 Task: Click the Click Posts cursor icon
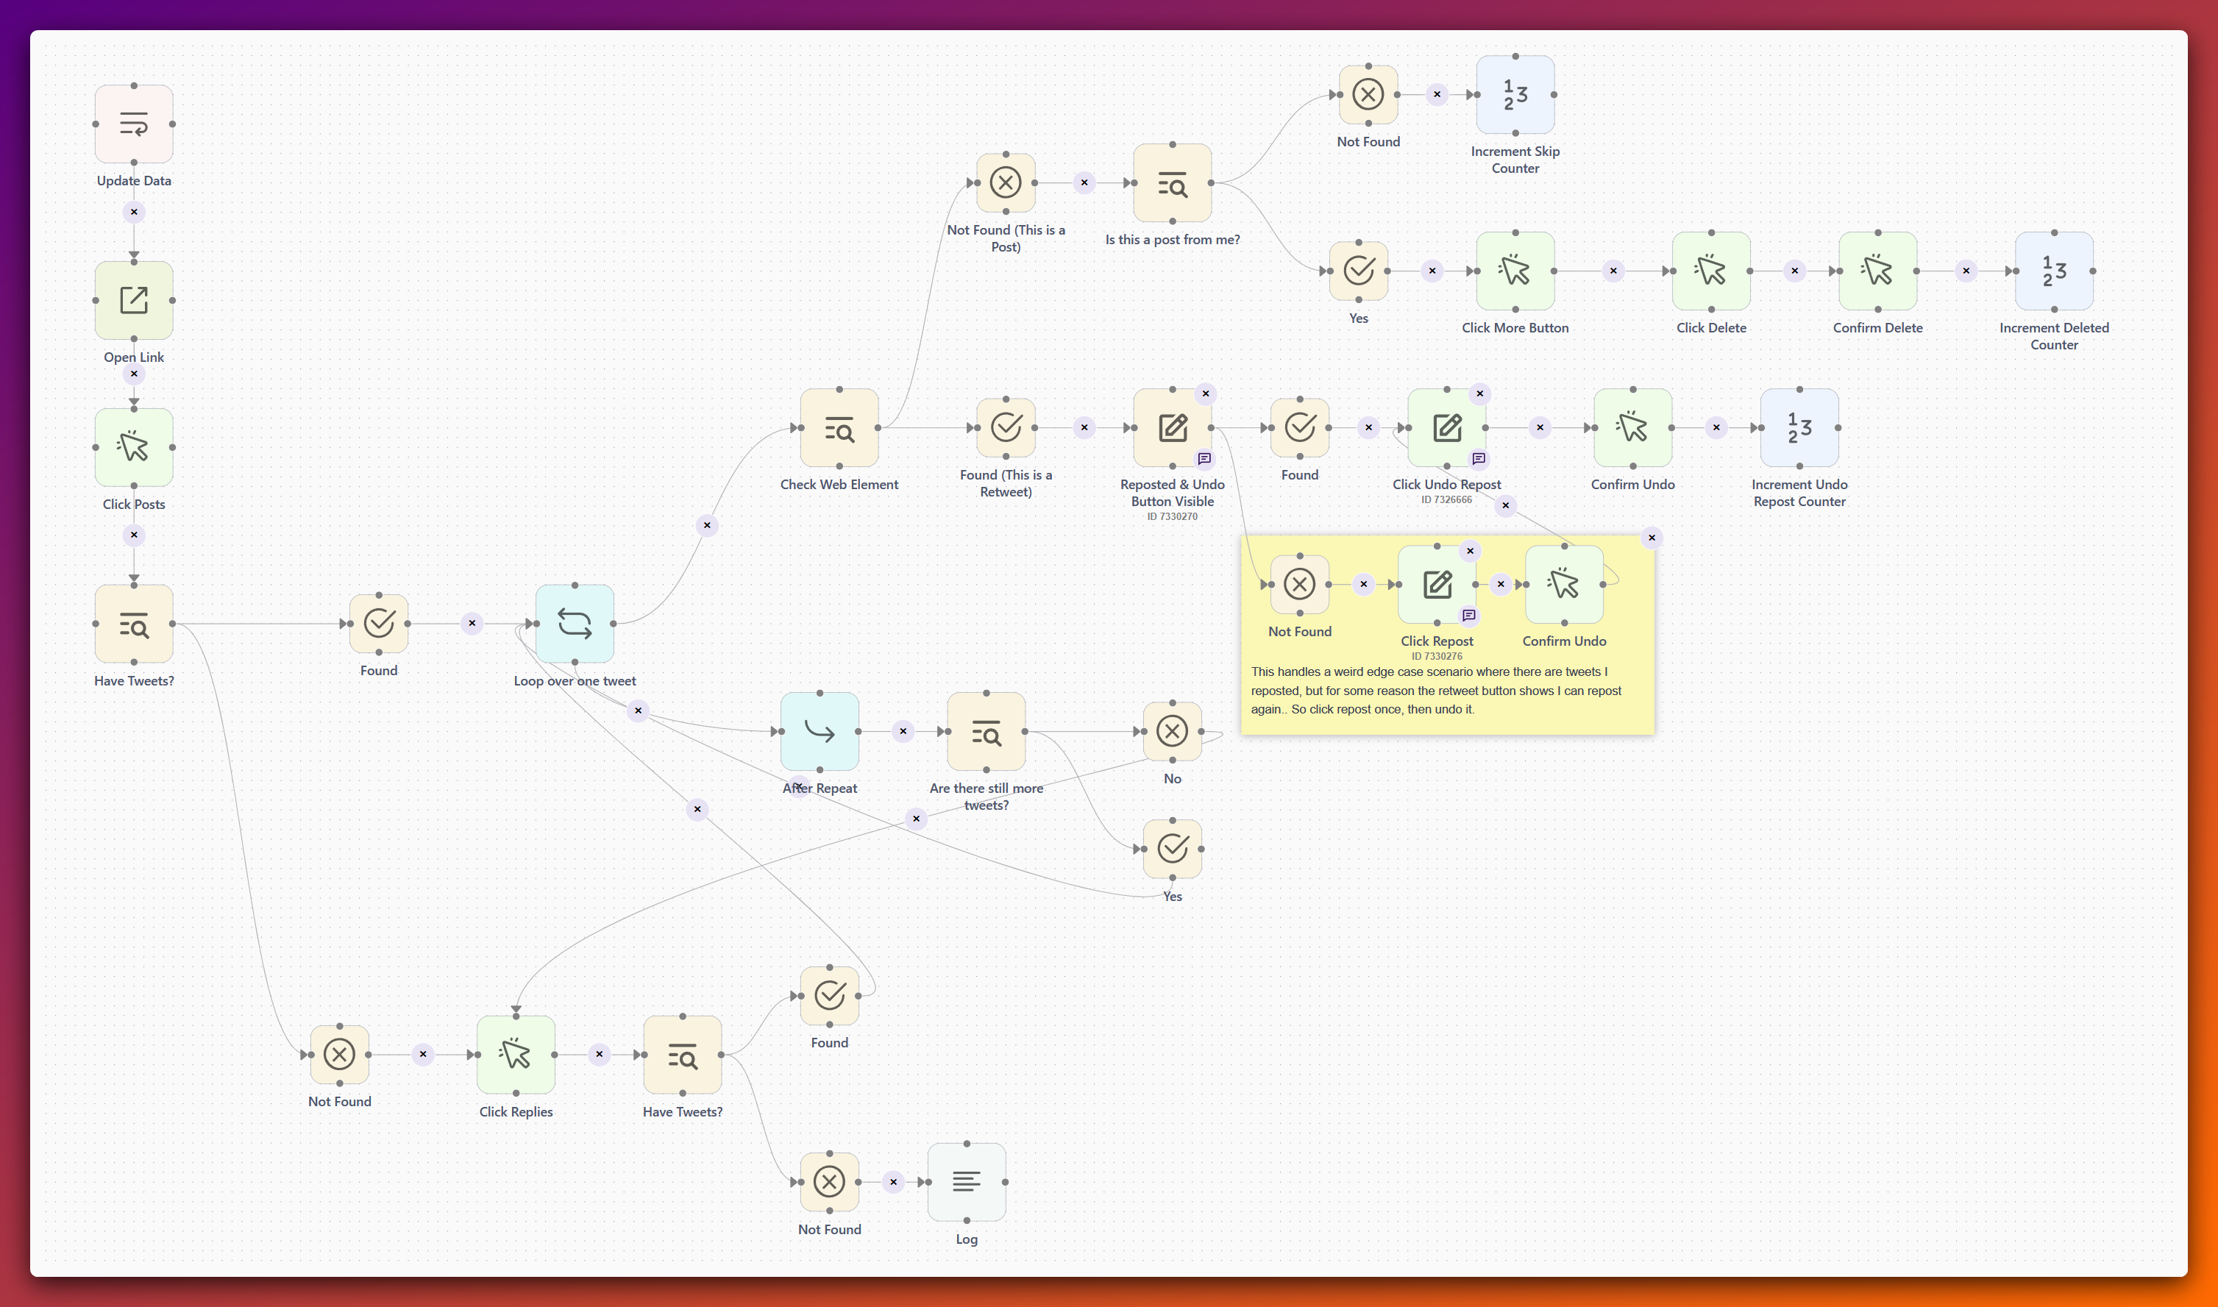click(134, 447)
